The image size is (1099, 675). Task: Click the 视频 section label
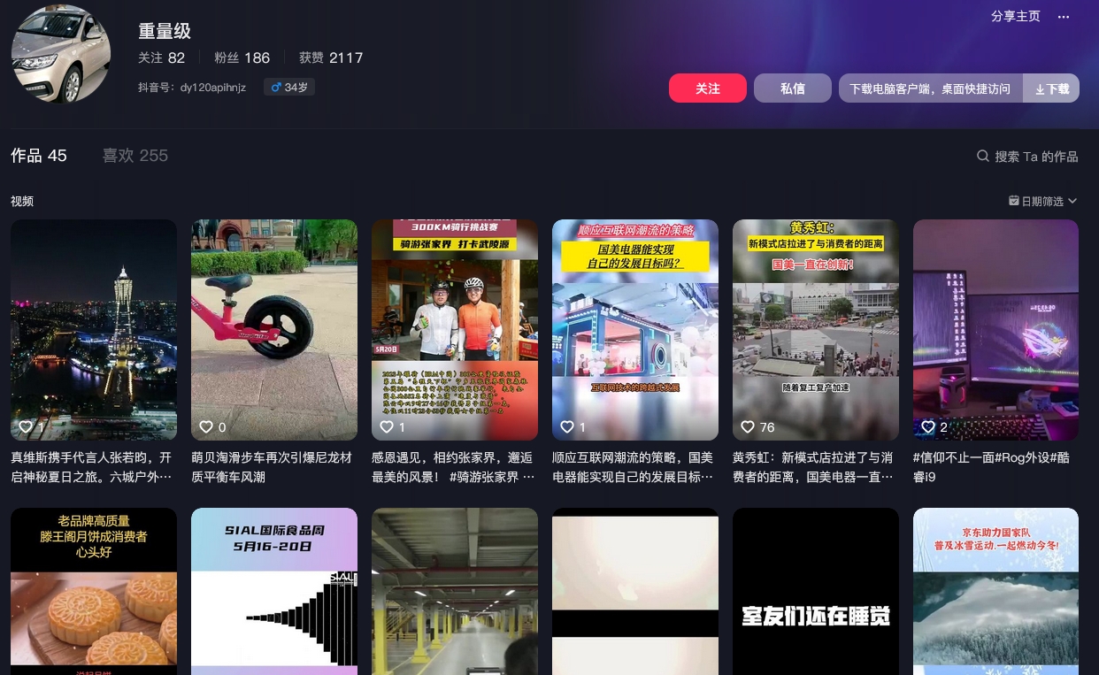[22, 201]
